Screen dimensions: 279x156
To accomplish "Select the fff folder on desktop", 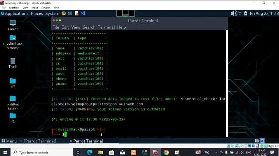I will tap(13, 83).
